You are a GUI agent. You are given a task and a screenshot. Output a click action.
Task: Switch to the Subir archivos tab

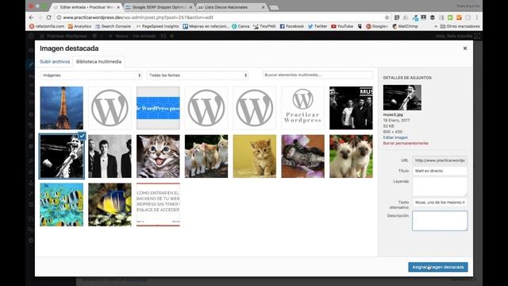pyautogui.click(x=55, y=62)
